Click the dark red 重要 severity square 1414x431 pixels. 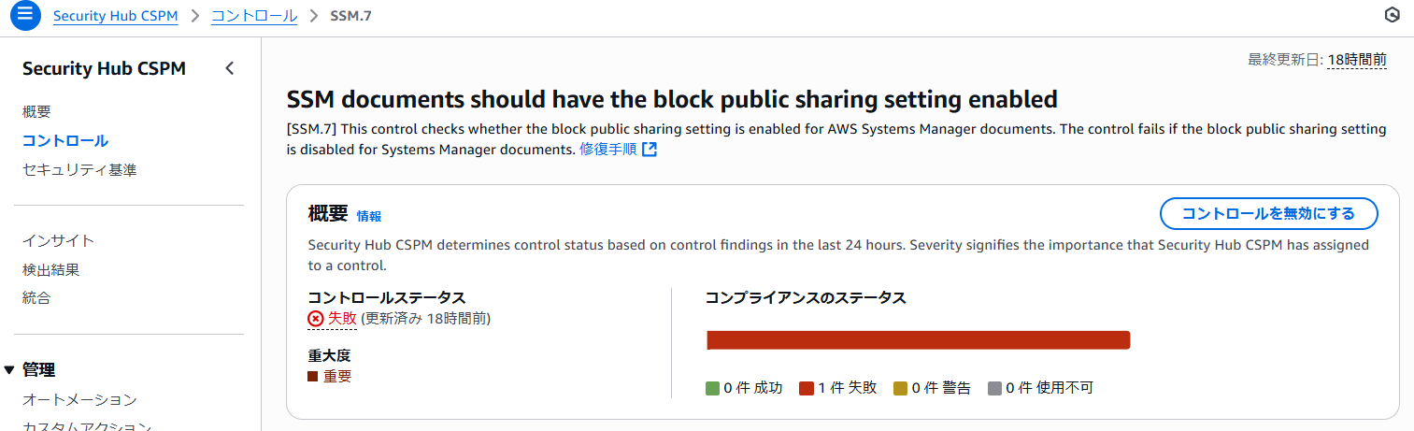(313, 376)
